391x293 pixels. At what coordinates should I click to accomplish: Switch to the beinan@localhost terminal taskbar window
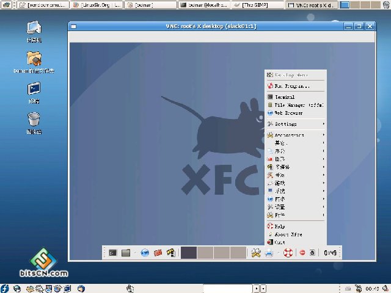click(x=205, y=5)
